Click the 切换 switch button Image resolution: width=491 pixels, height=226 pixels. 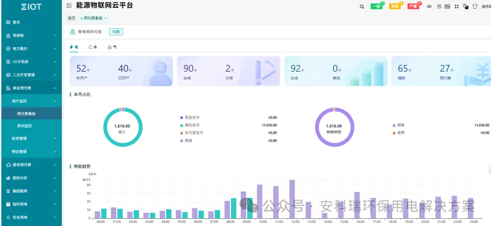click(116, 32)
